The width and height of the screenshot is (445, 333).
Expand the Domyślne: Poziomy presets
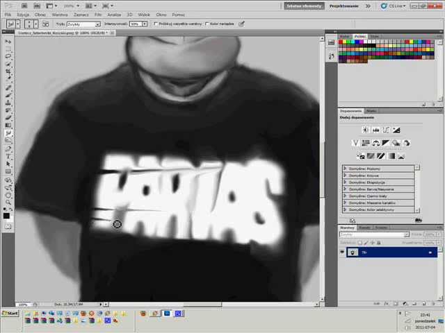click(345, 169)
